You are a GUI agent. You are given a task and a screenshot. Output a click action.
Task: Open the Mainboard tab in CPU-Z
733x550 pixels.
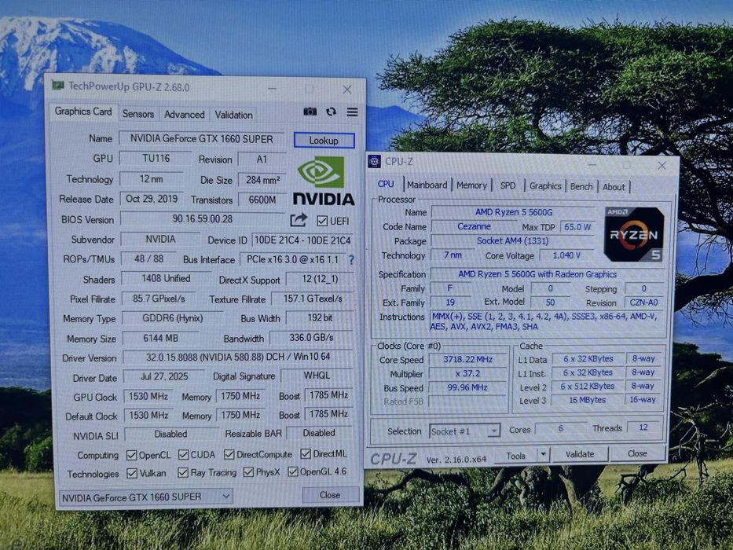427,185
